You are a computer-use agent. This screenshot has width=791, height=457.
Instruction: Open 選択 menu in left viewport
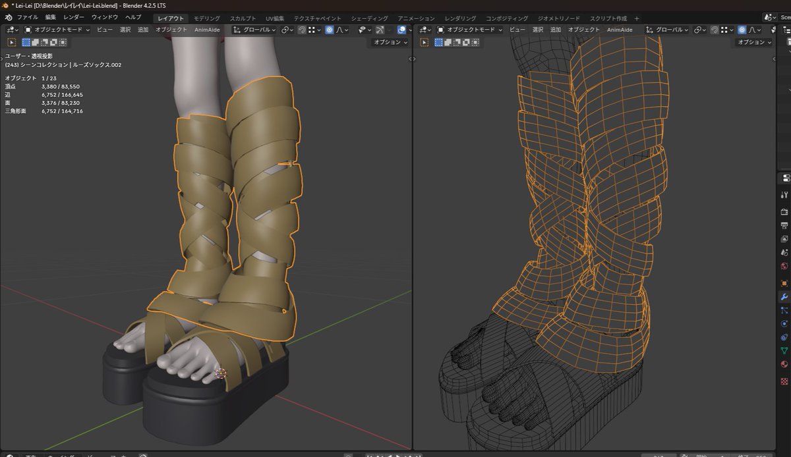tap(125, 30)
